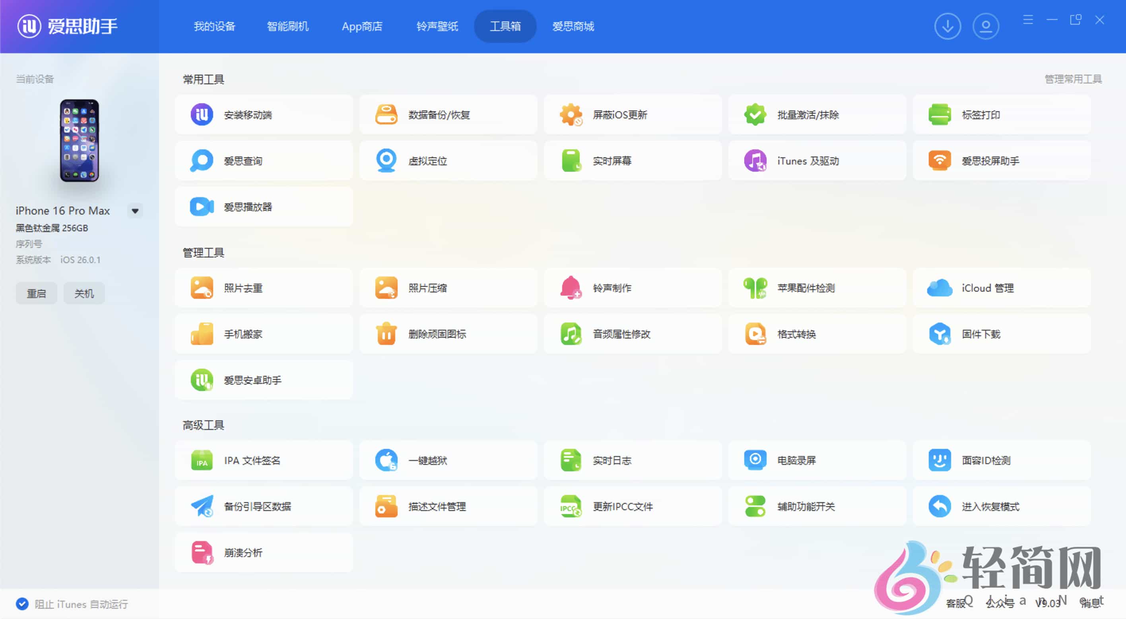1126x619 pixels.
Task: Switch to the 我的设备 tab
Action: pyautogui.click(x=215, y=26)
